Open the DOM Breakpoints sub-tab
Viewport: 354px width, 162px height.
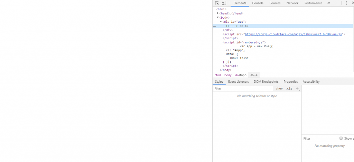click(266, 82)
